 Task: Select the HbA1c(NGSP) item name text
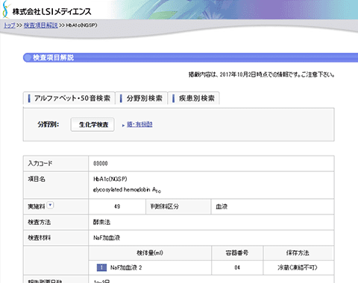click(110, 179)
